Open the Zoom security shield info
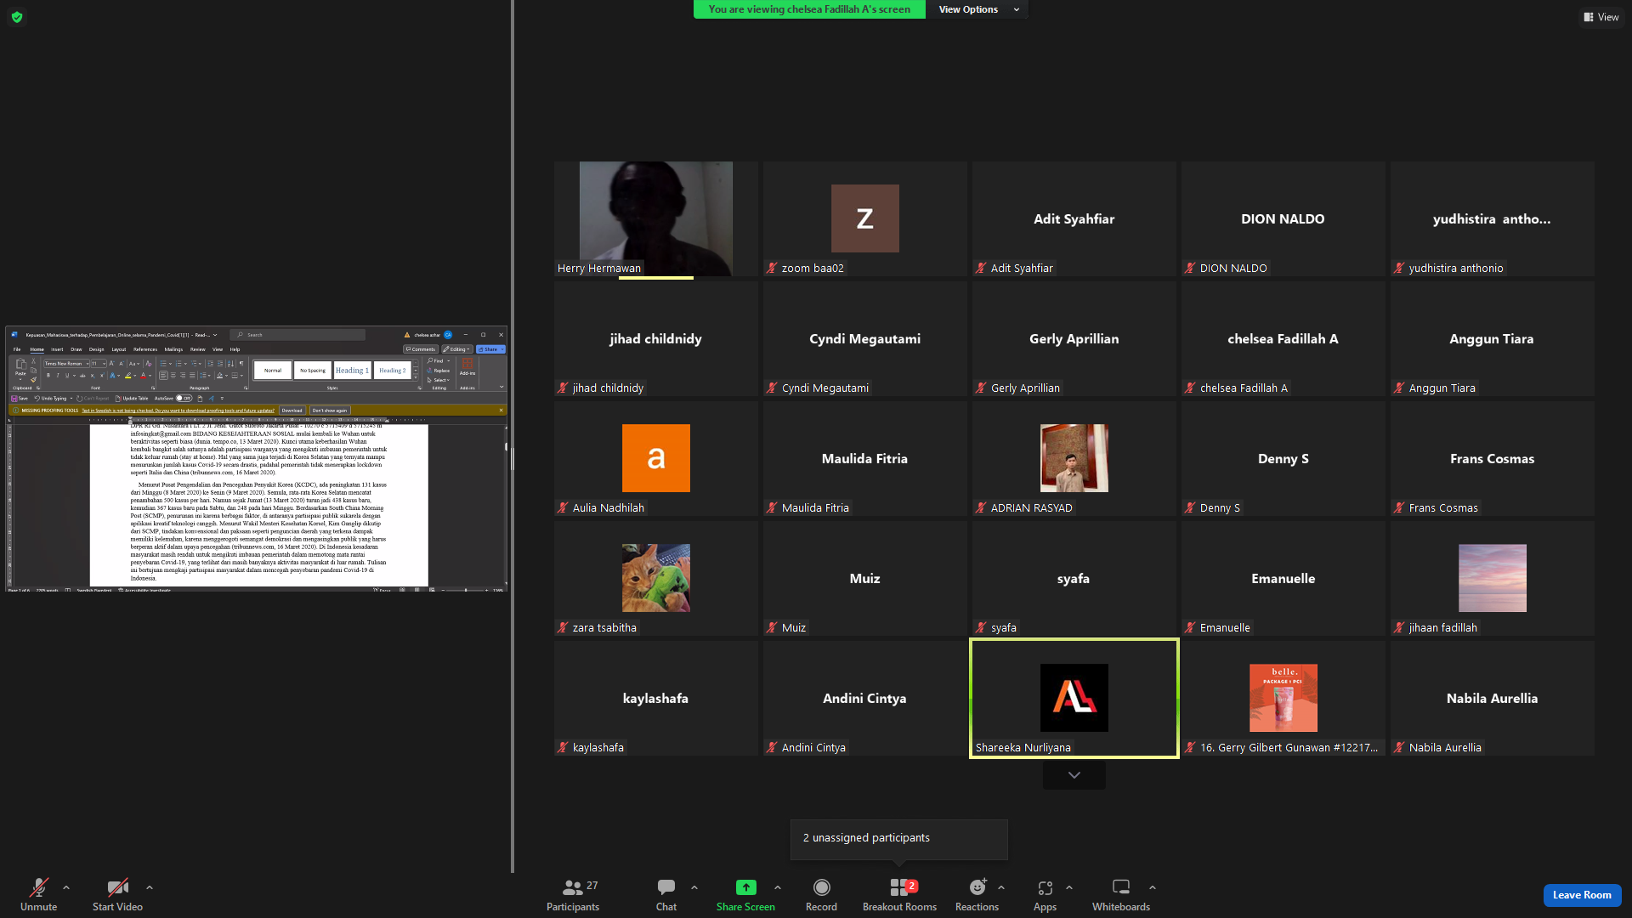Viewport: 1632px width, 918px height. click(17, 17)
